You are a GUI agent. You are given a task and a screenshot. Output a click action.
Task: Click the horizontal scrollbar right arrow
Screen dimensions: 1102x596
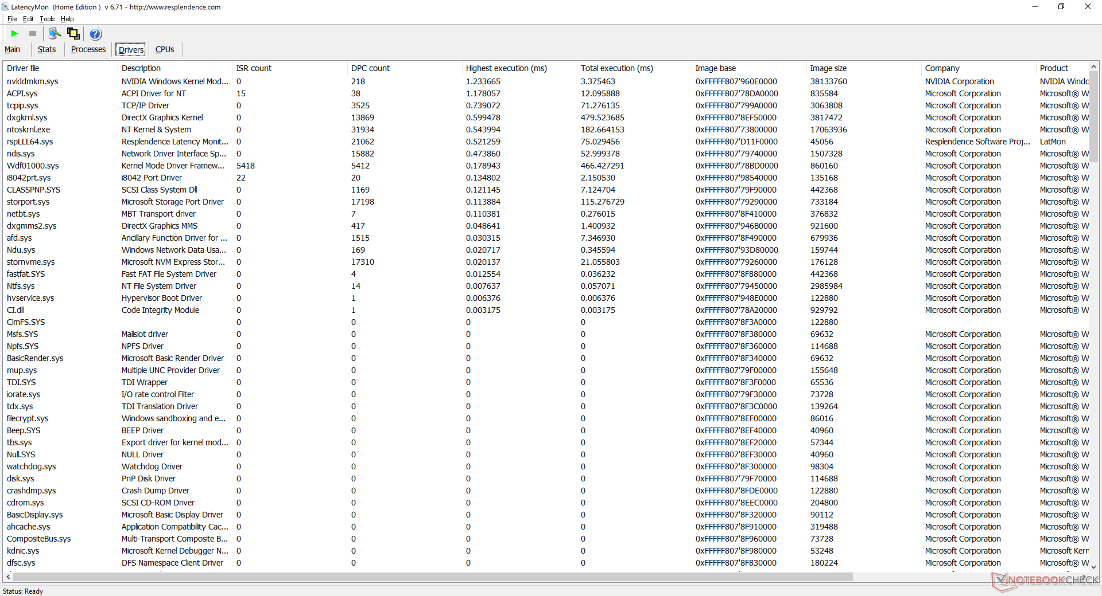[x=1085, y=577]
